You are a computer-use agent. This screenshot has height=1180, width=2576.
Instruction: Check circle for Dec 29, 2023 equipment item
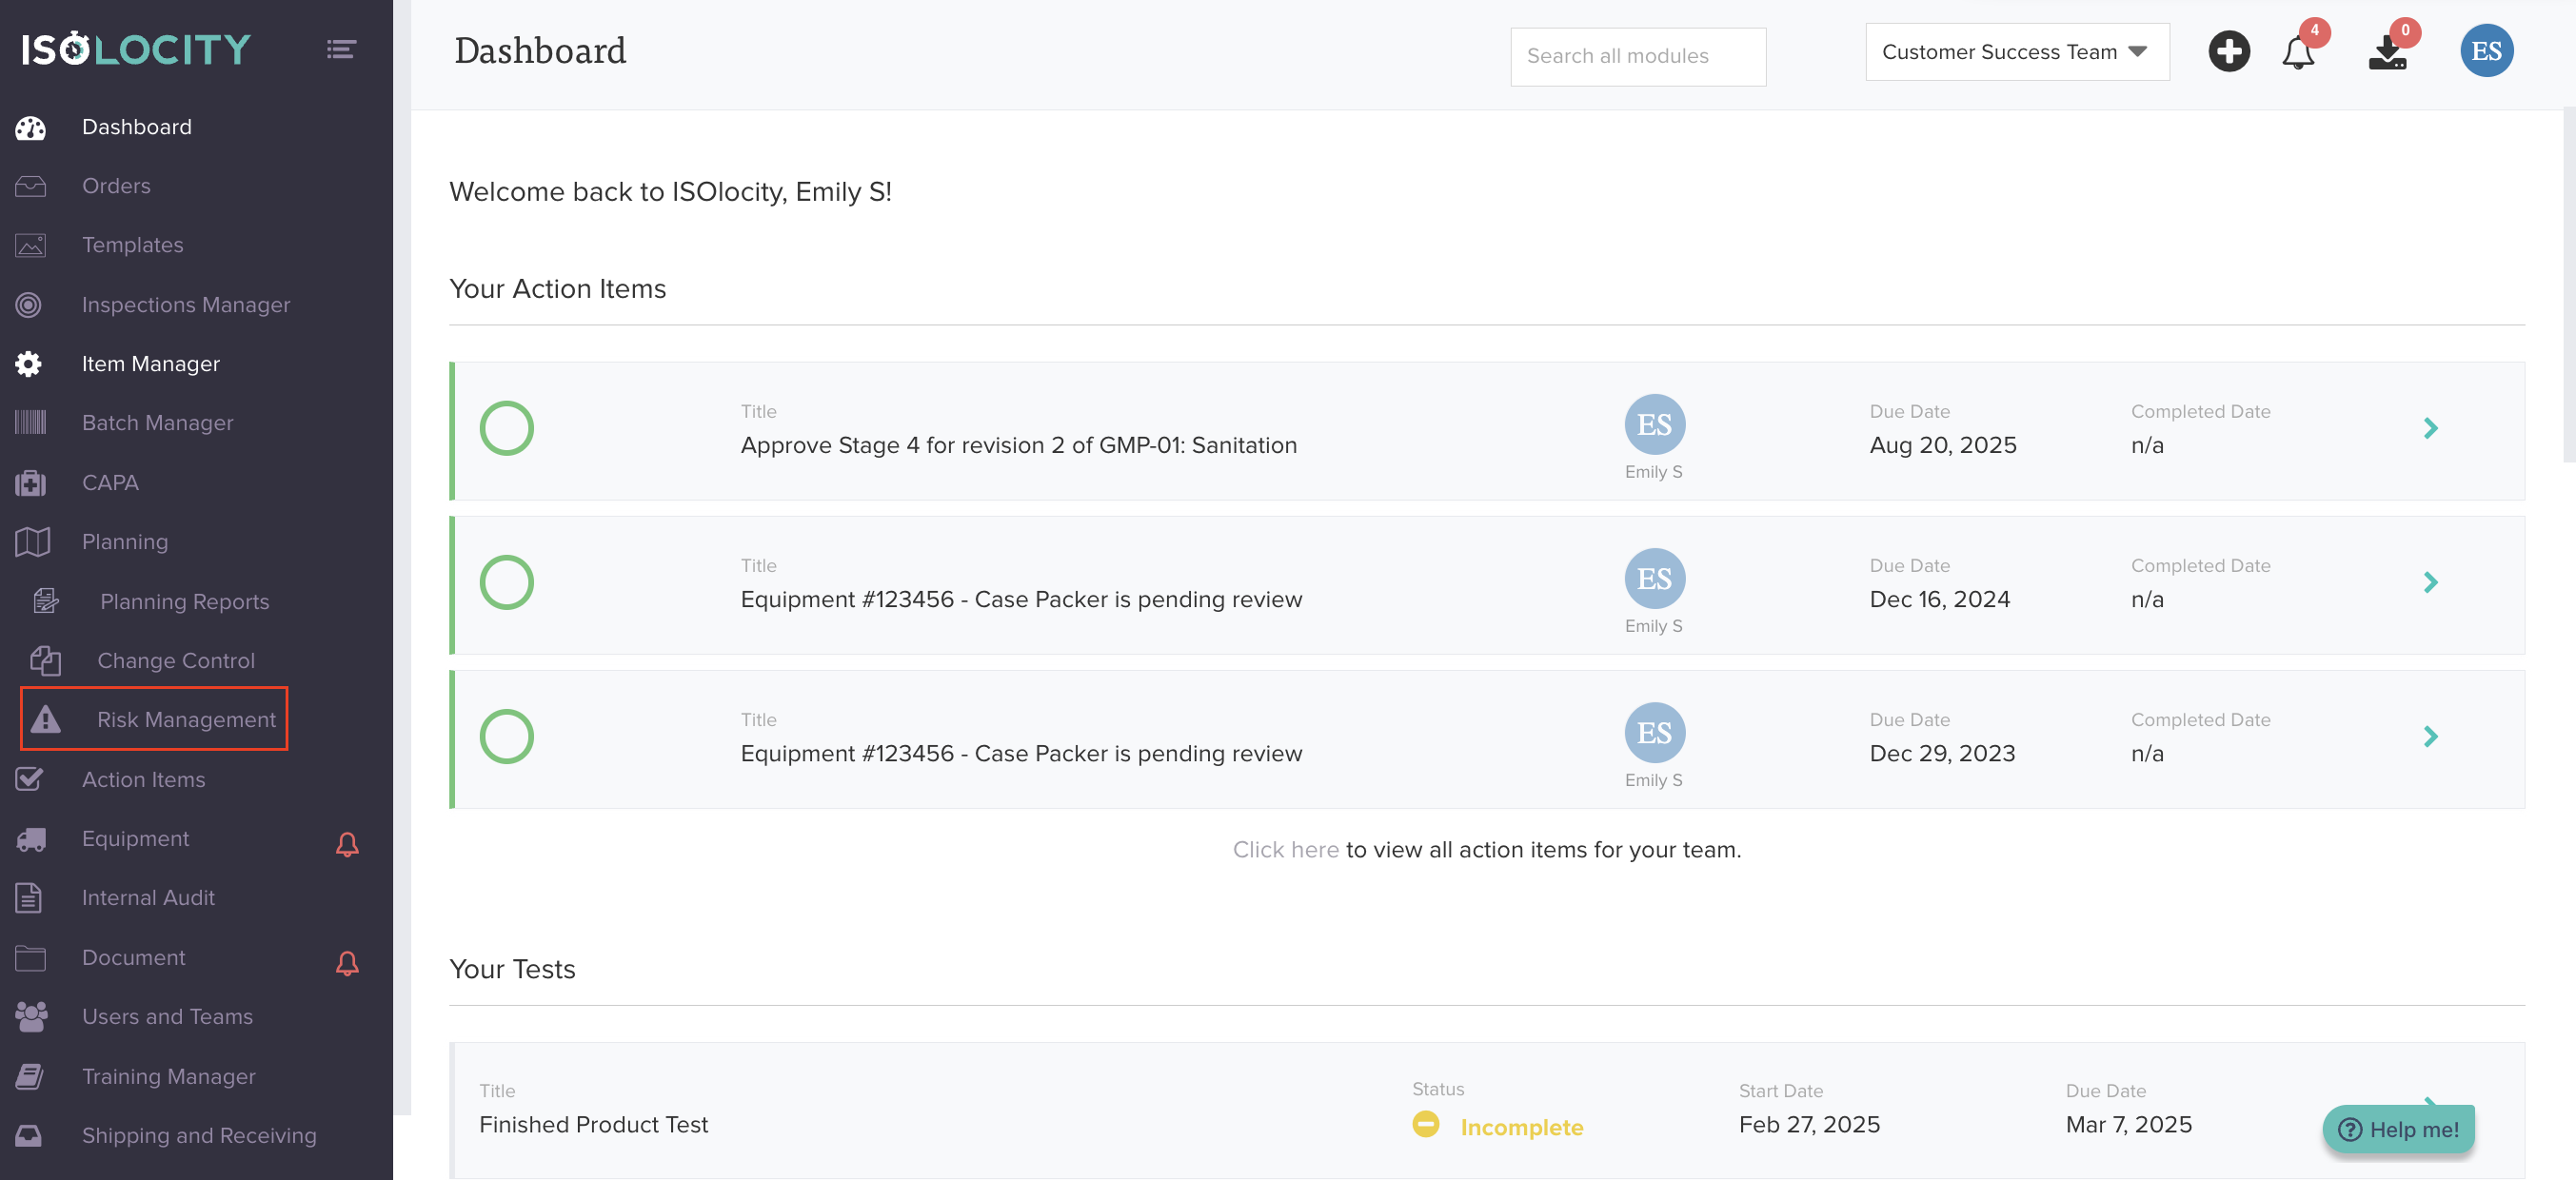coord(506,737)
